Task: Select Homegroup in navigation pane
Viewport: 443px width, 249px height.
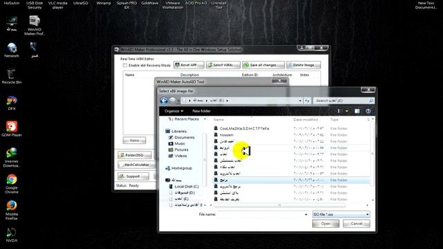Action: (179, 168)
